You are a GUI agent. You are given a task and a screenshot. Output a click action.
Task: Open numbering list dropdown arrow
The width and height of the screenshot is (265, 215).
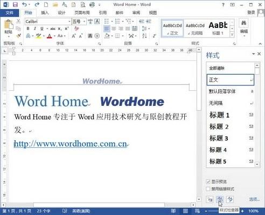(x=123, y=21)
